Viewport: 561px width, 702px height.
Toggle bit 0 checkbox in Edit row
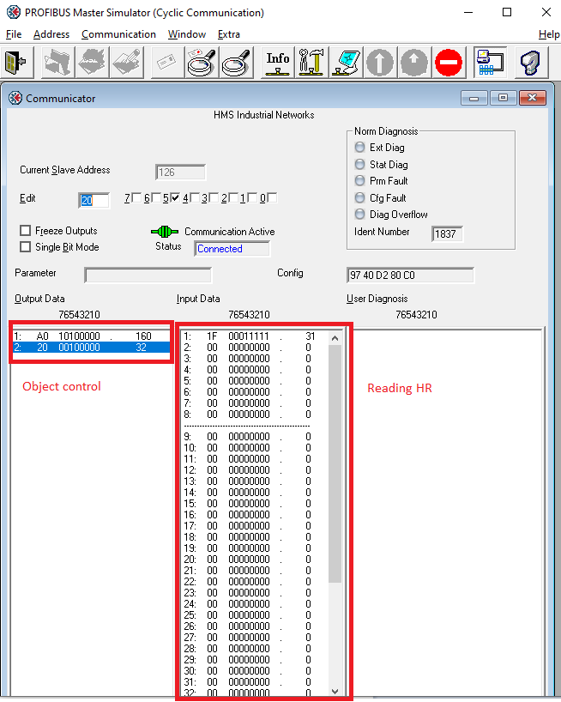click(272, 197)
